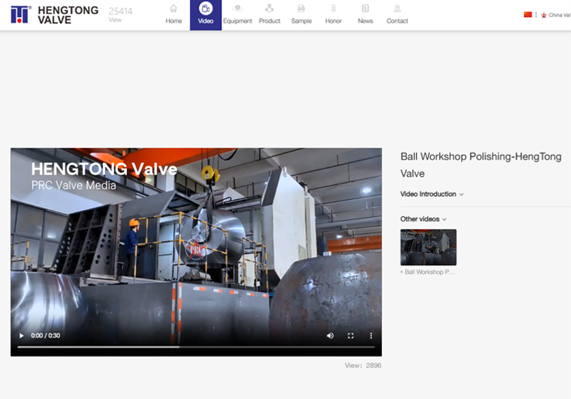Screen dimensions: 571x399
Task: Open the Product section icon
Action: point(270,9)
